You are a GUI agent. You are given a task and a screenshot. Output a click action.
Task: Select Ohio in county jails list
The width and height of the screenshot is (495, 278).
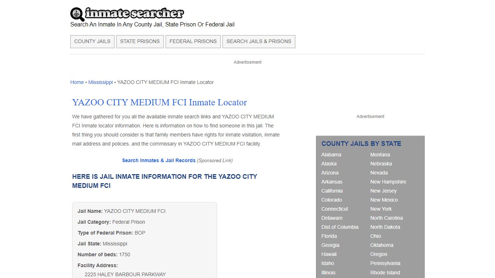tap(376, 236)
